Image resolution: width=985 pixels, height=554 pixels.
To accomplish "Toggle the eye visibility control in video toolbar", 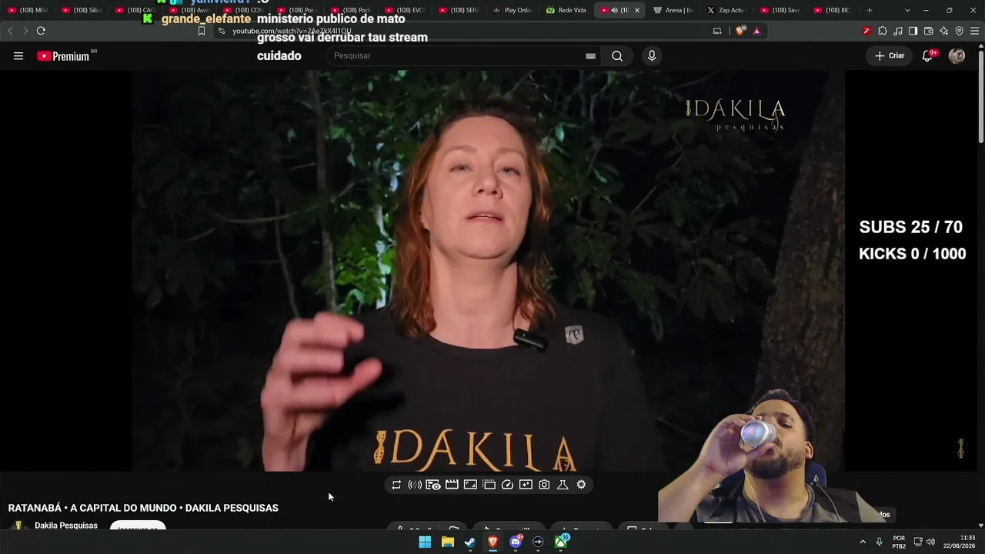I will (x=433, y=485).
